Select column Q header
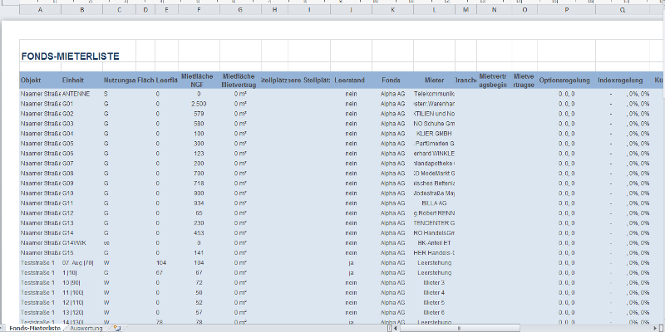The image size is (665, 332). (623, 10)
